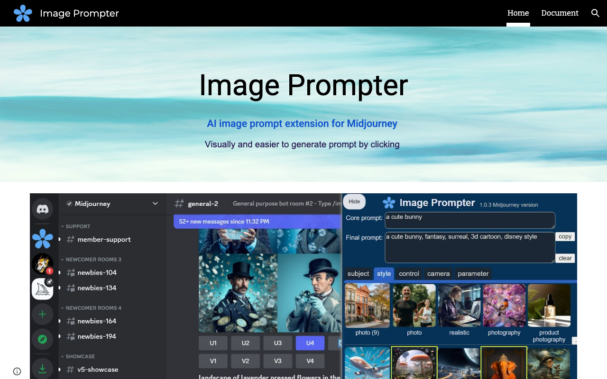The image size is (607, 379).
Task: Click the general-2 channel hash icon
Action: pyautogui.click(x=179, y=204)
